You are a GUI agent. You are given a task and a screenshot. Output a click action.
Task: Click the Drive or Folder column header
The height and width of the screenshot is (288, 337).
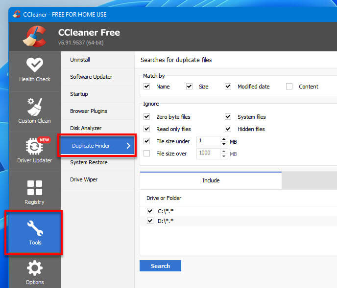(x=164, y=198)
